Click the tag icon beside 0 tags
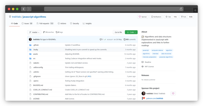This screenshot has width=203, height=106. pos(57,32)
